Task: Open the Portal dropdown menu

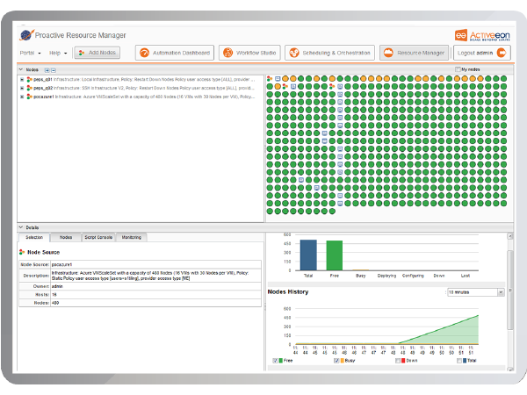Action: click(x=30, y=53)
